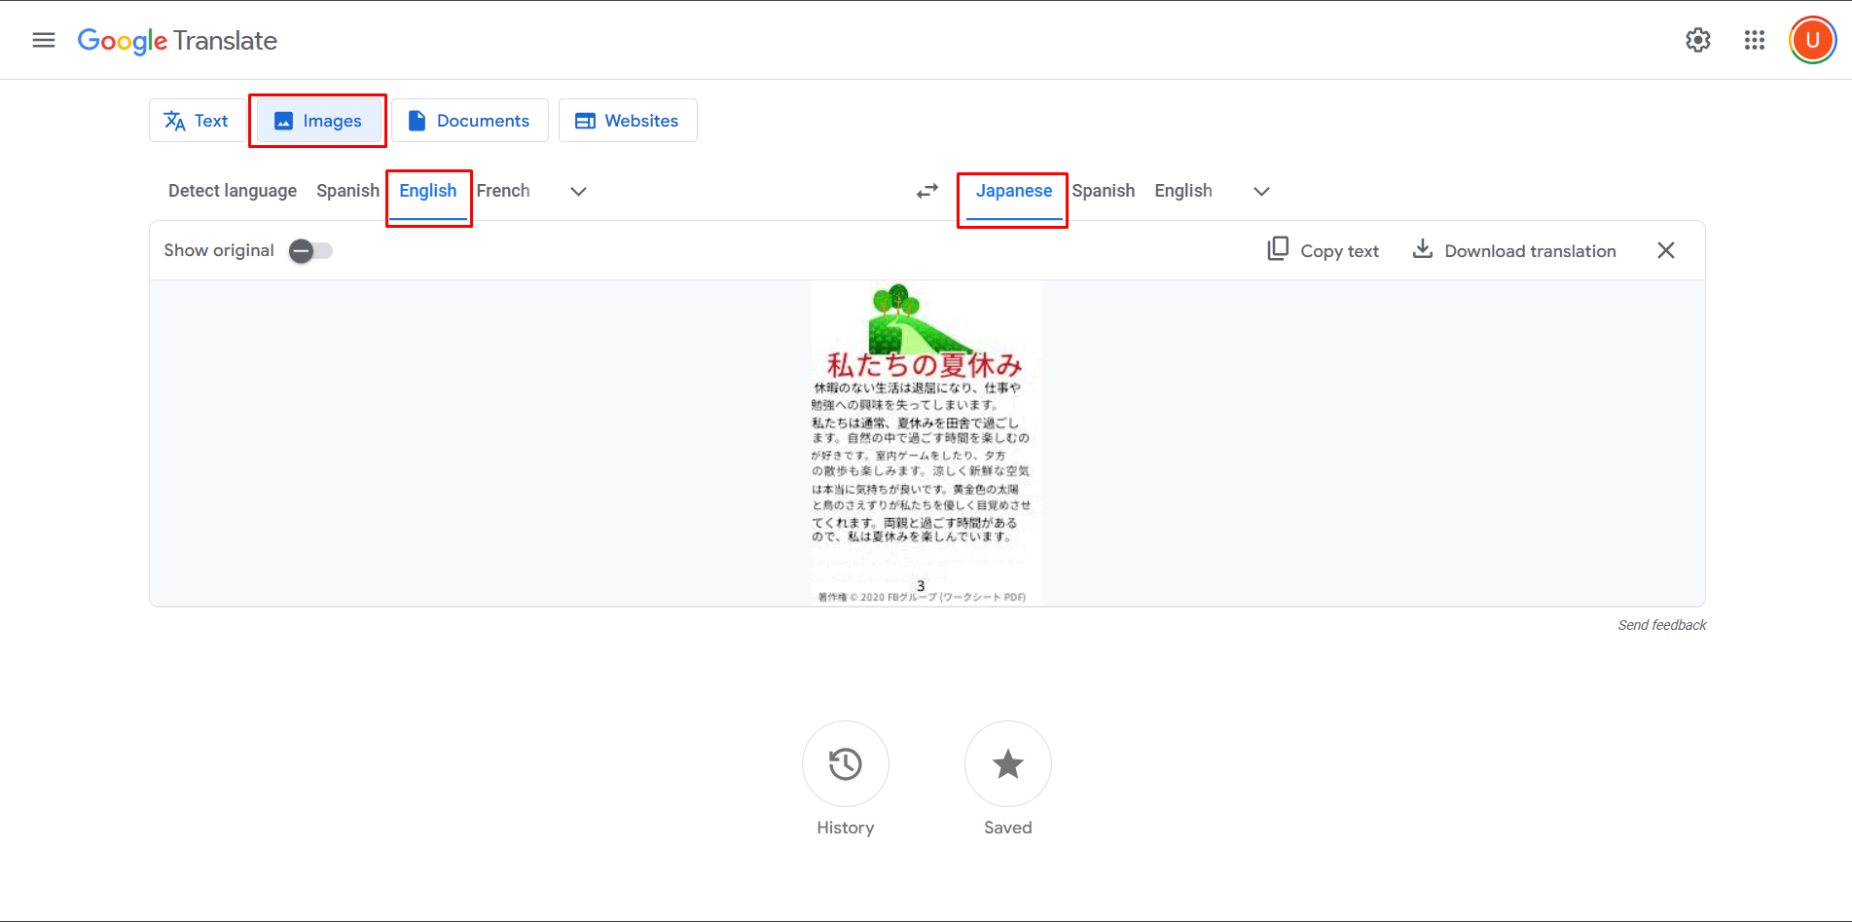Choose Spanish as target language

click(x=1103, y=191)
